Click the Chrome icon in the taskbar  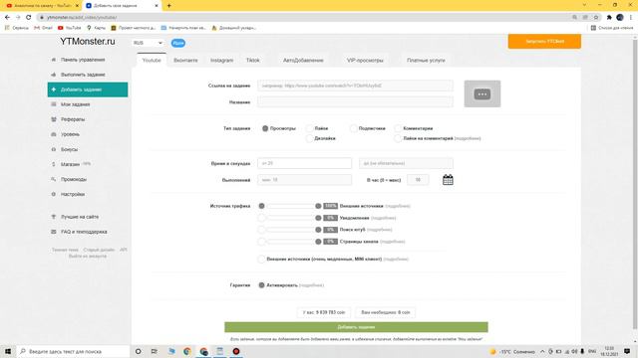point(187,351)
